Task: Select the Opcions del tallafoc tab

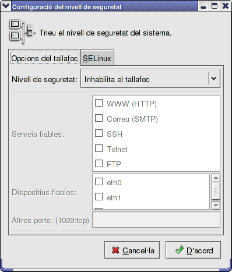Action: (44, 58)
